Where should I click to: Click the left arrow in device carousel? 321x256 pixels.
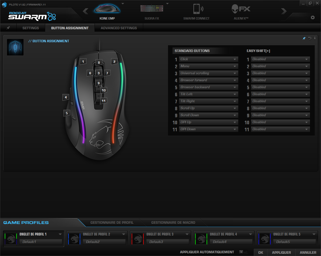86,11
